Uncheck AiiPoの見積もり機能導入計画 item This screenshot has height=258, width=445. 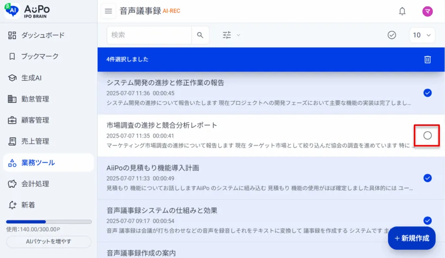(x=428, y=178)
